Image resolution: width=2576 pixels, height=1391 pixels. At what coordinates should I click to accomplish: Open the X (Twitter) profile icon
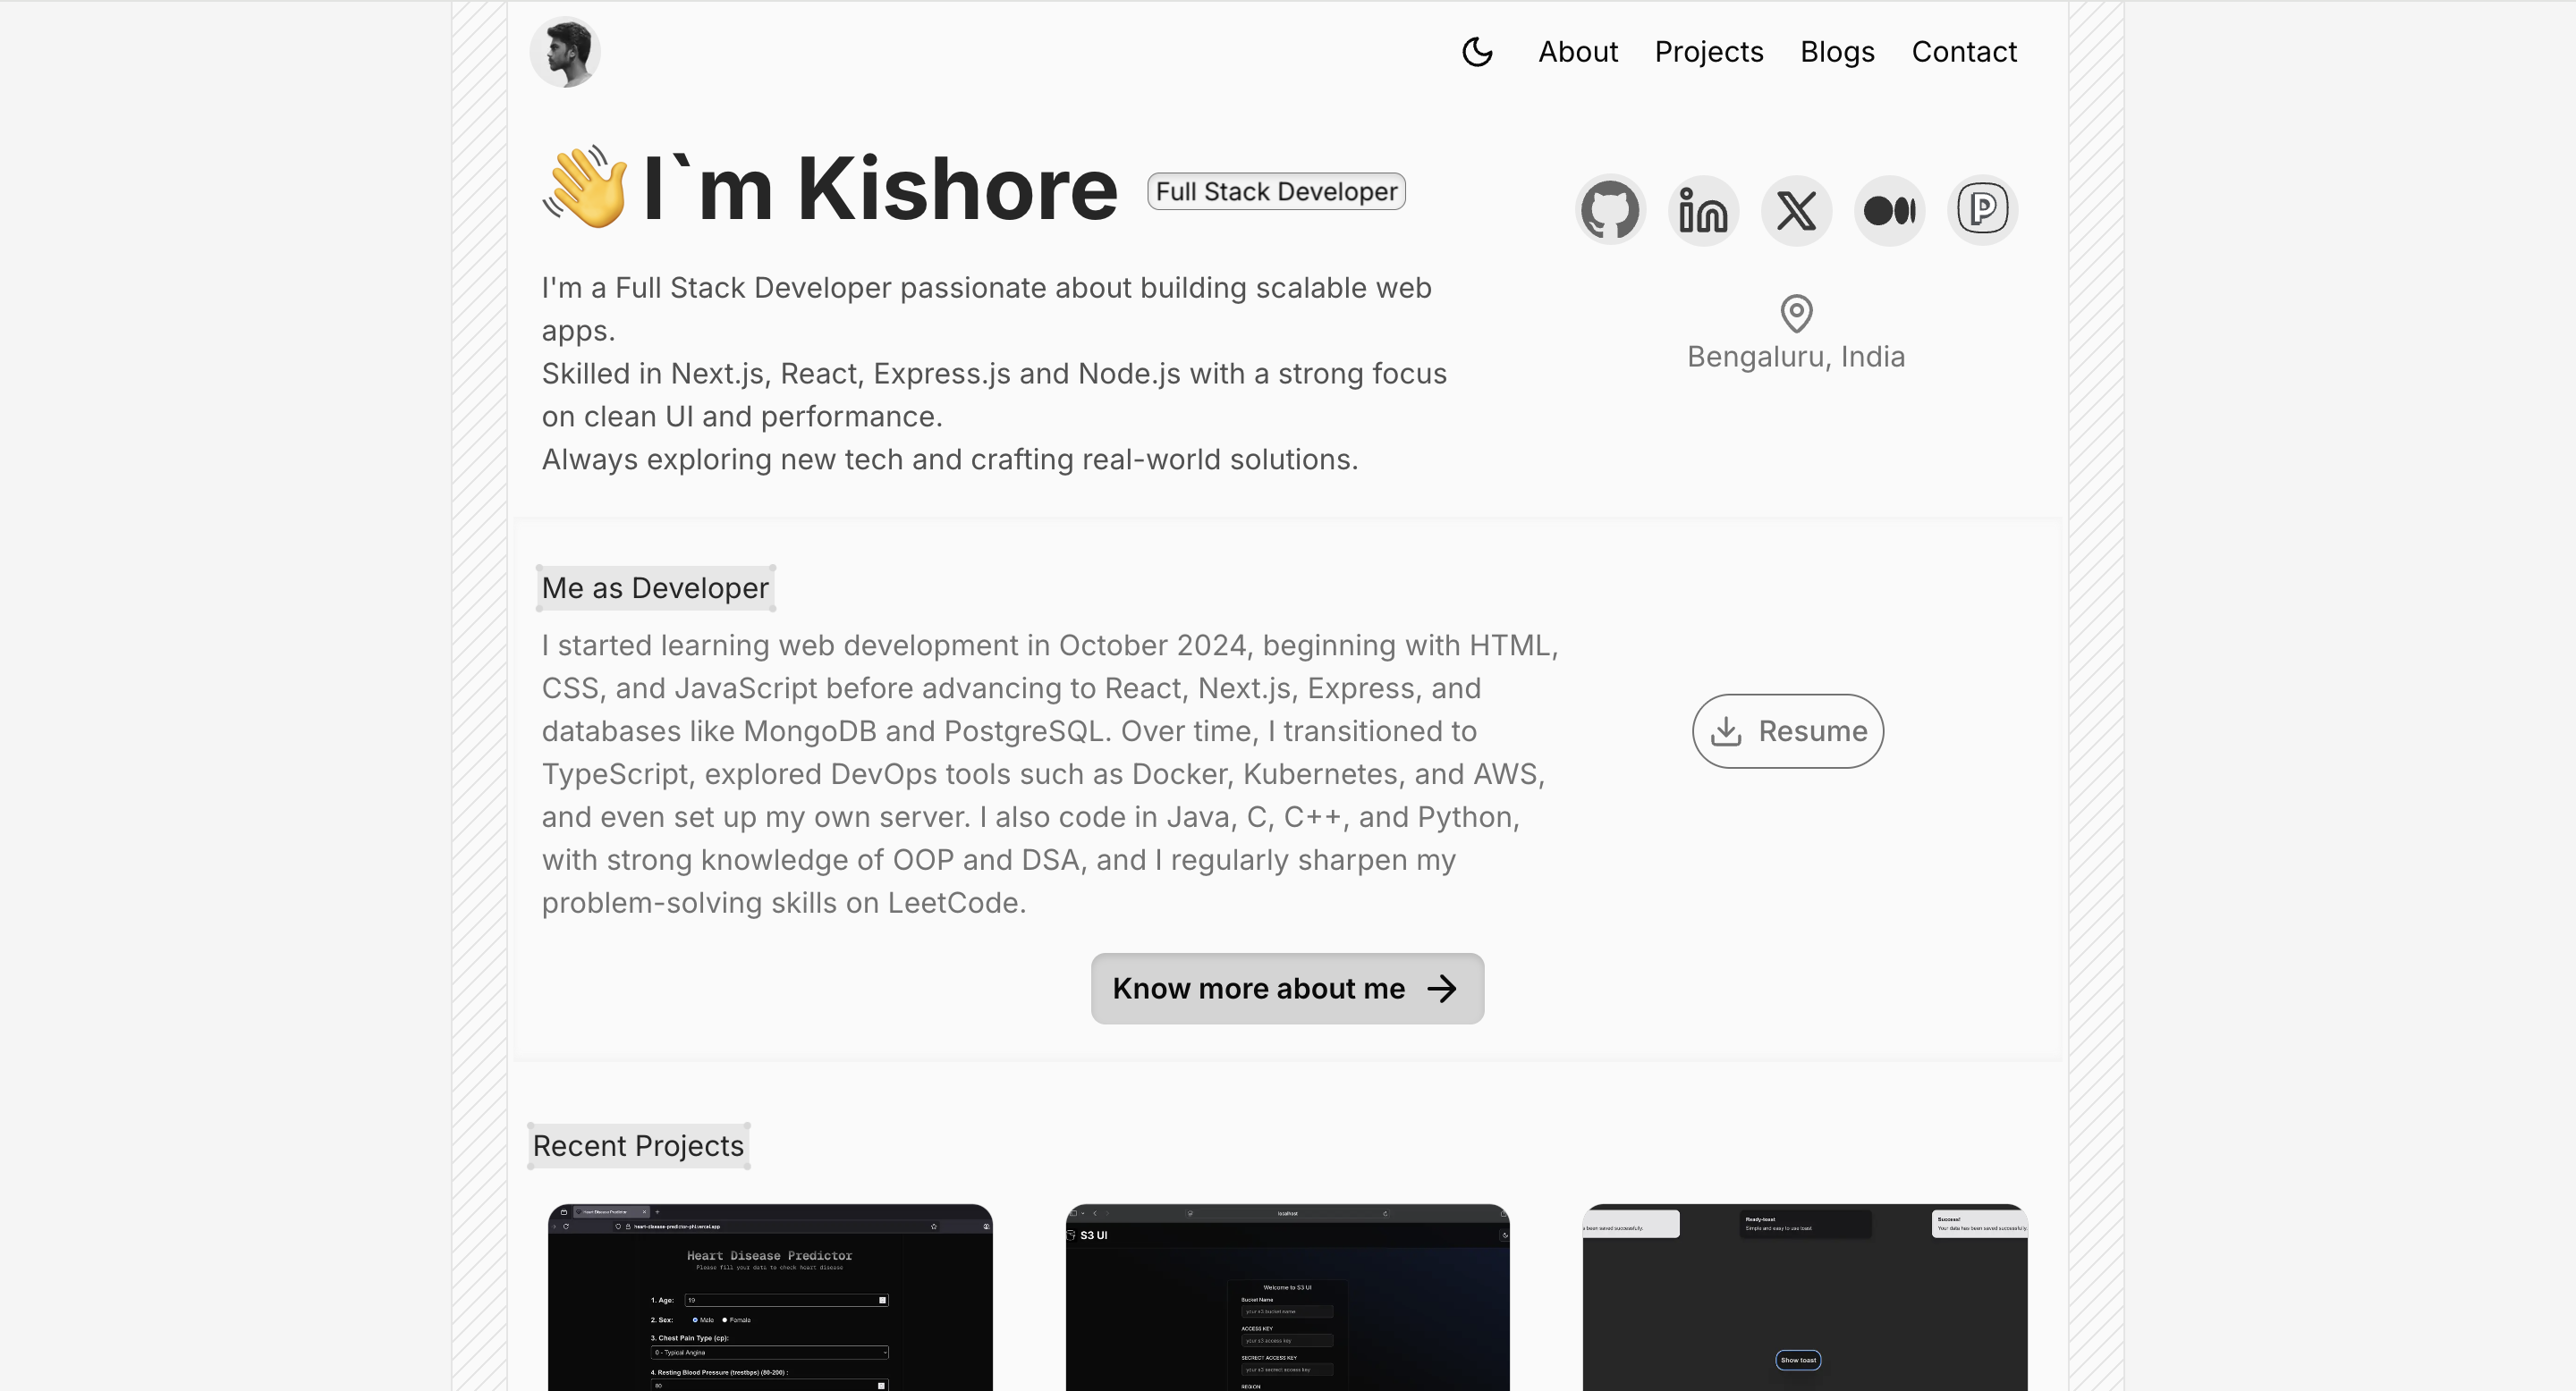(x=1796, y=210)
